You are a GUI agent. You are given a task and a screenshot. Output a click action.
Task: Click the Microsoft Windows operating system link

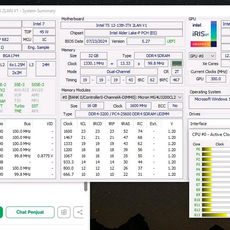click(x=211, y=99)
